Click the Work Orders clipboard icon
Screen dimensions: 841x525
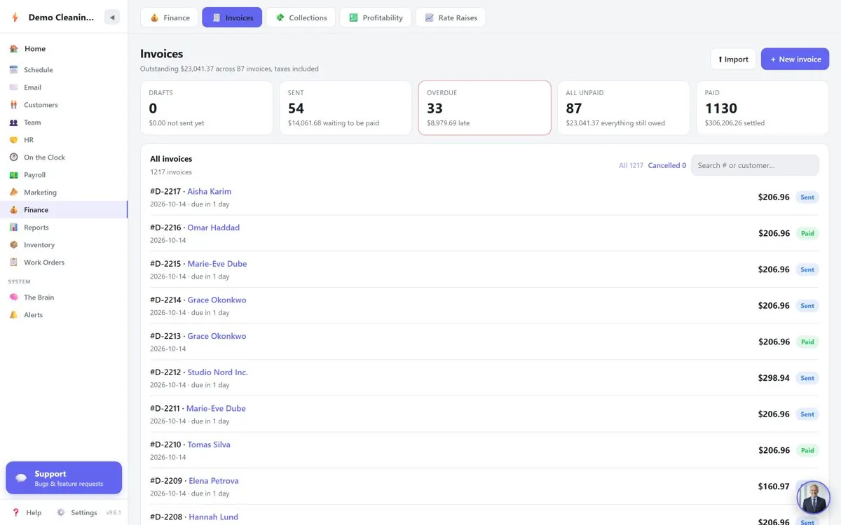click(13, 262)
